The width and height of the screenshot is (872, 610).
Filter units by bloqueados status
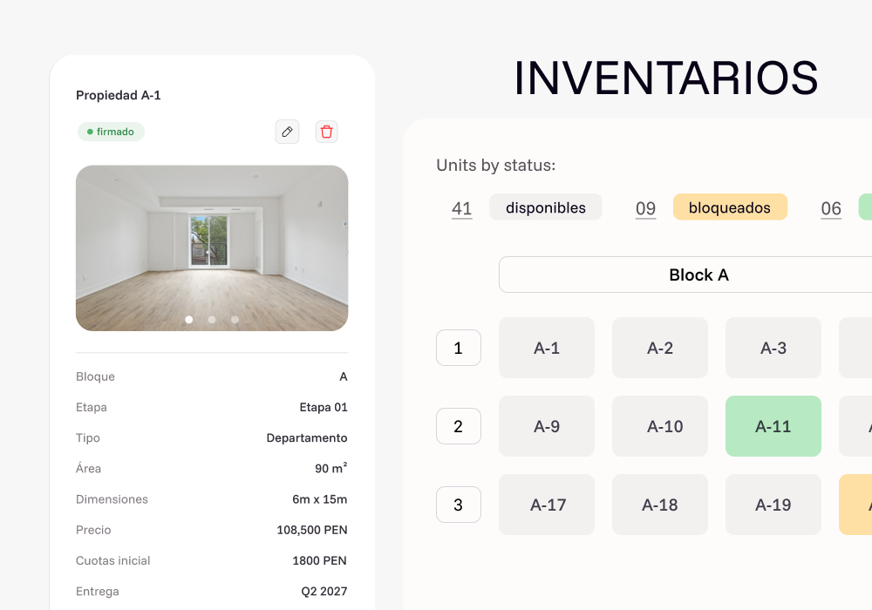tap(730, 207)
